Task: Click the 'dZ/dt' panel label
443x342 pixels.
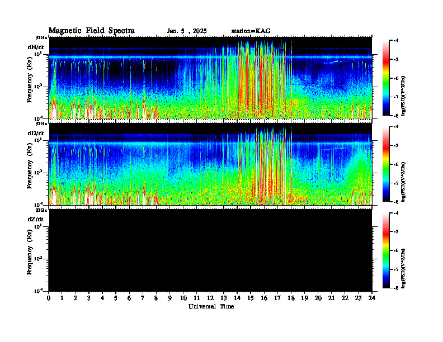Action: 36,219
